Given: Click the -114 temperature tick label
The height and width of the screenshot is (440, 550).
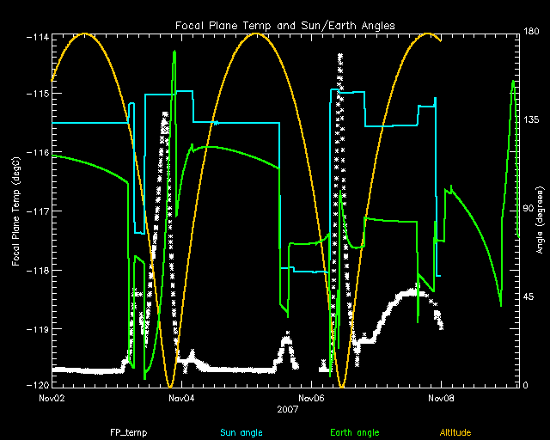Looking at the screenshot, I should click(x=37, y=37).
